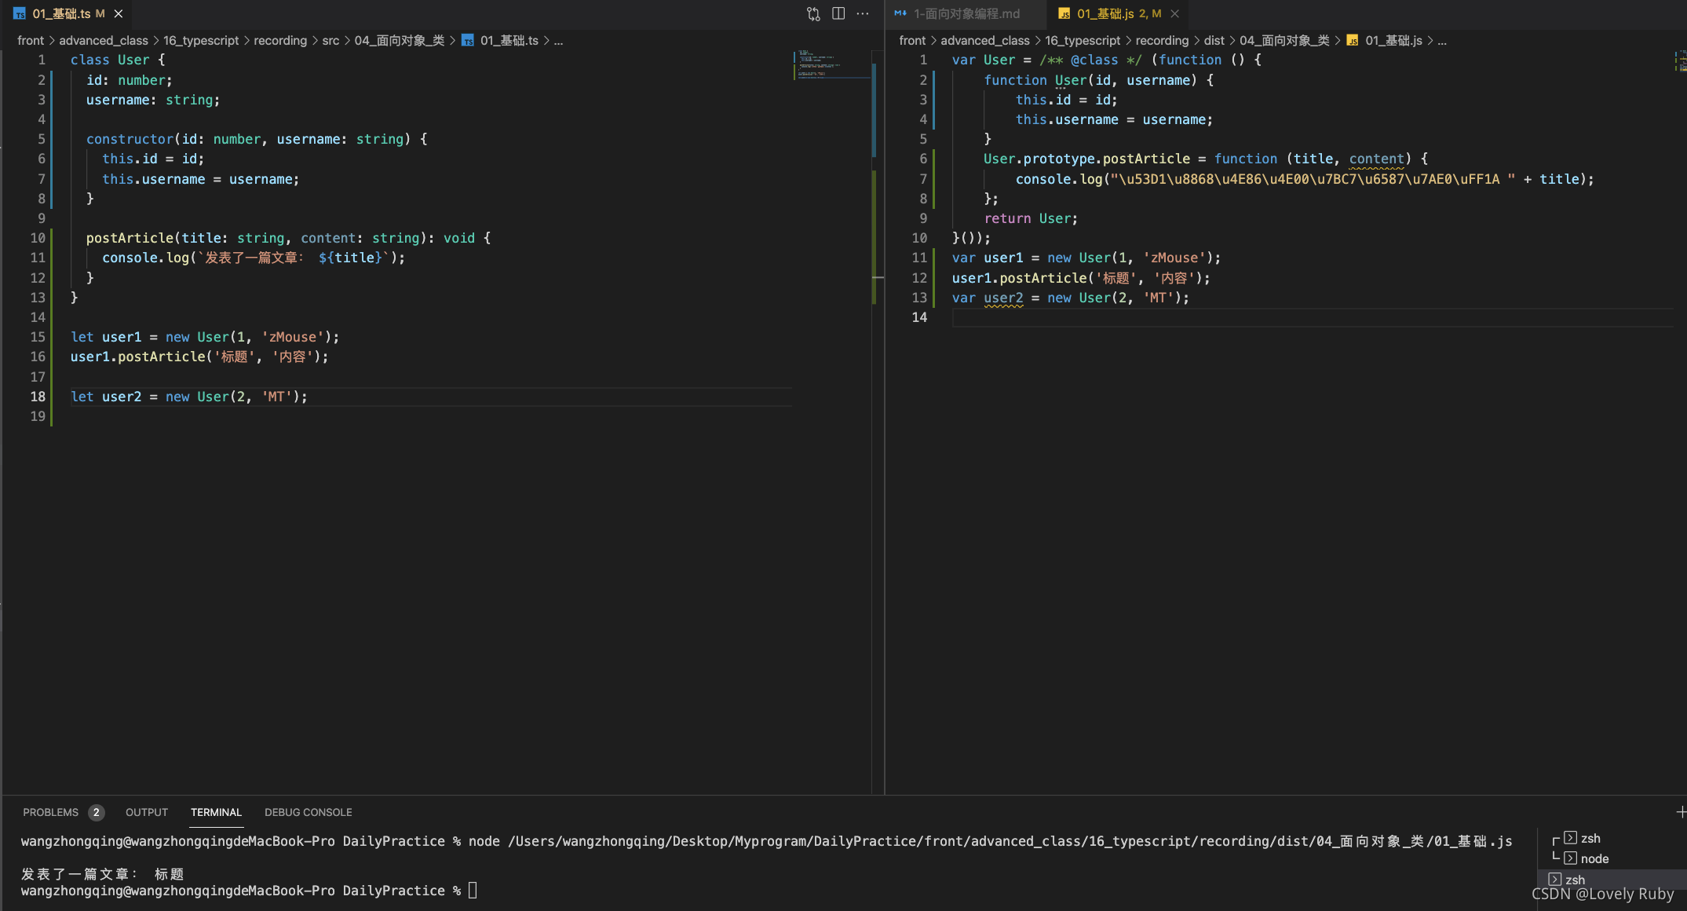Open the PROBLEMS panel tab
Viewport: 1687px width, 911px height.
click(51, 812)
